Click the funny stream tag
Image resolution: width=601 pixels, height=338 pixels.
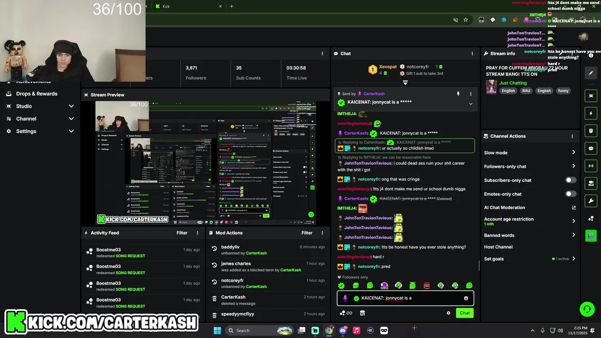(x=563, y=91)
